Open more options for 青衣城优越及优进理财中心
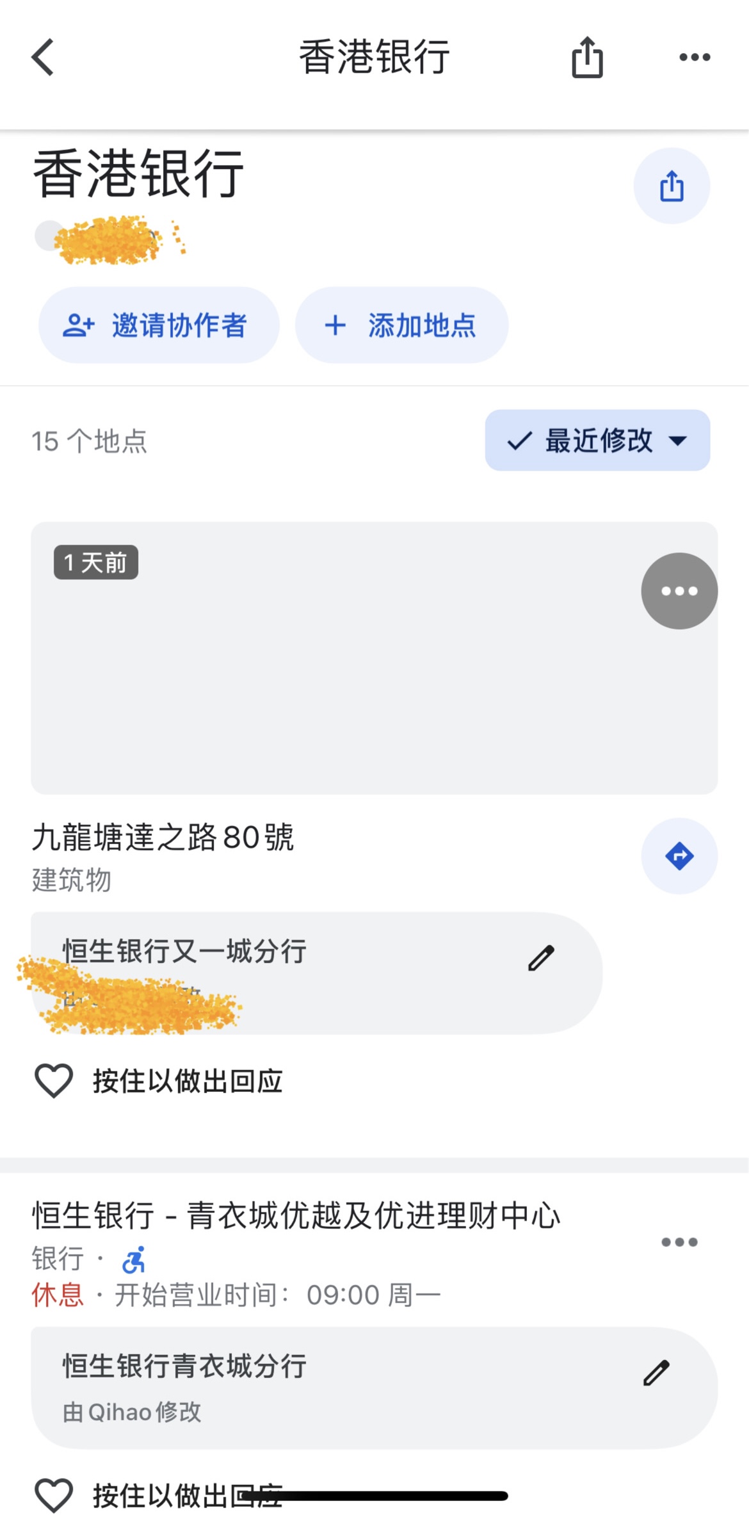The width and height of the screenshot is (749, 1515). (x=679, y=1242)
